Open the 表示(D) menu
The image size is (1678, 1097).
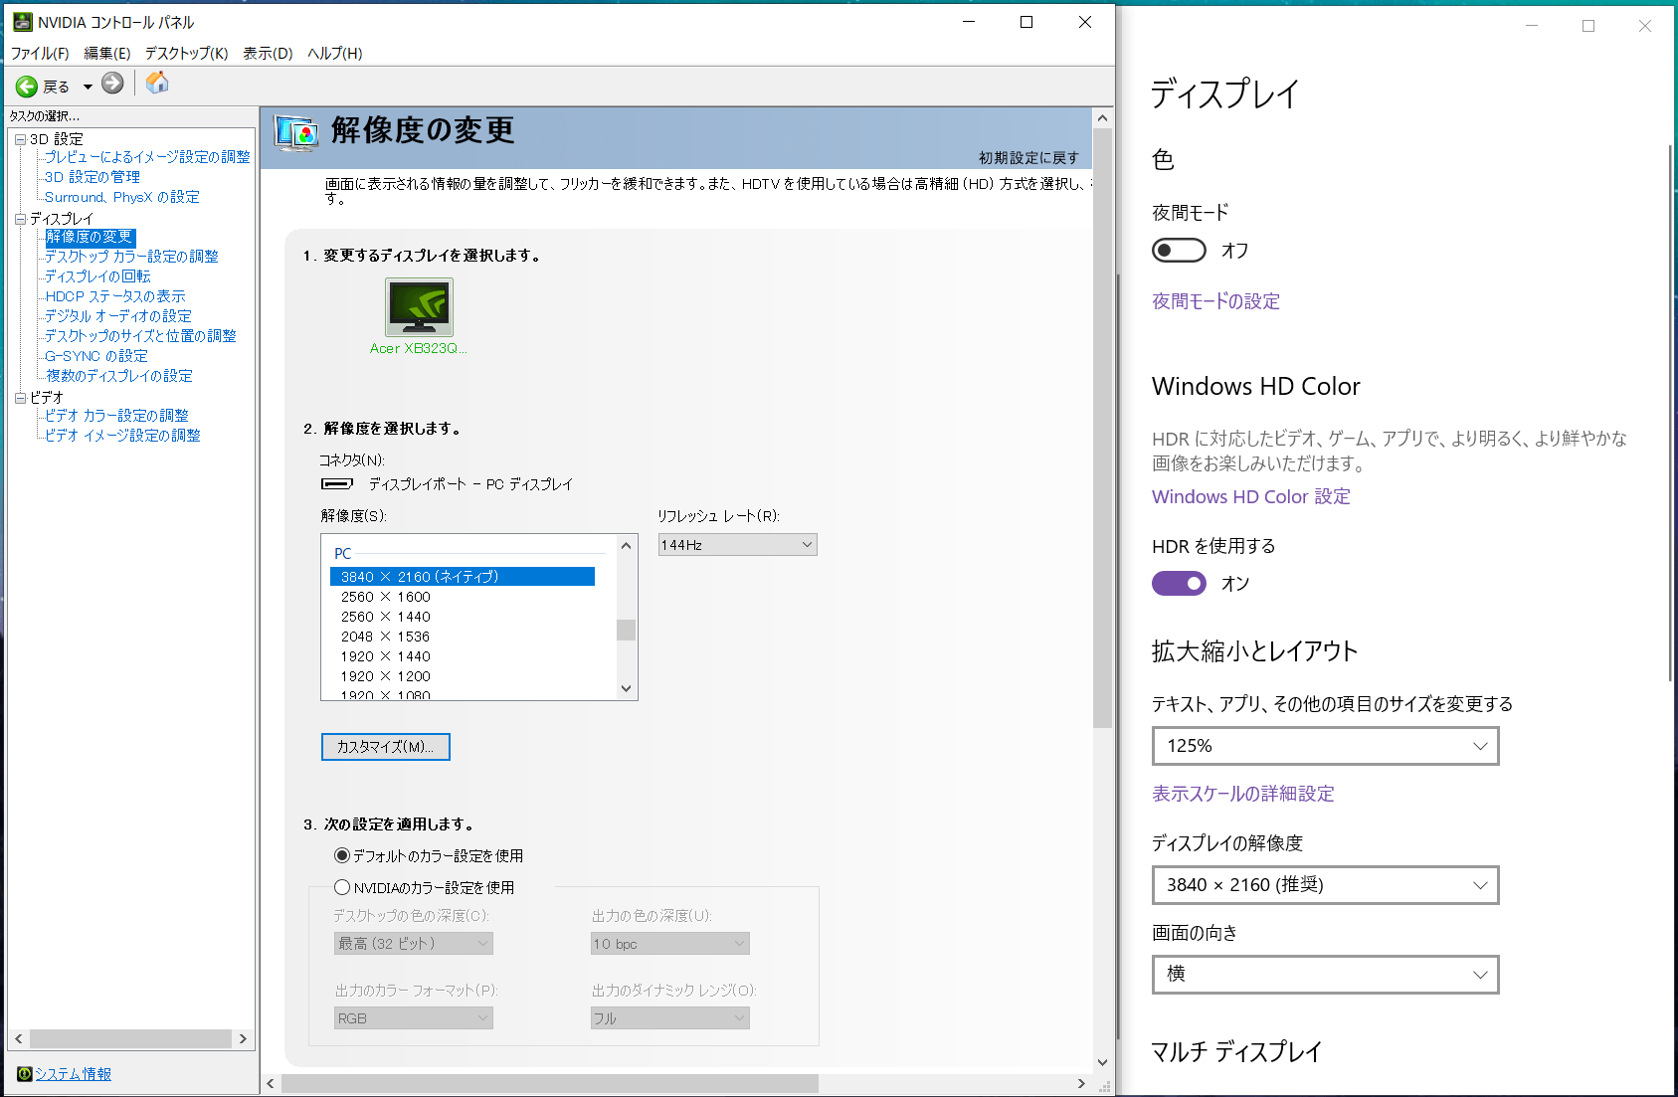268,54
